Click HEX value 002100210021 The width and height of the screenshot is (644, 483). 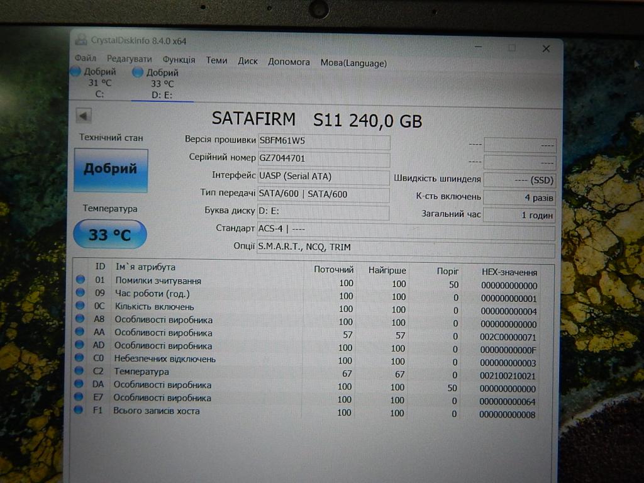point(508,376)
